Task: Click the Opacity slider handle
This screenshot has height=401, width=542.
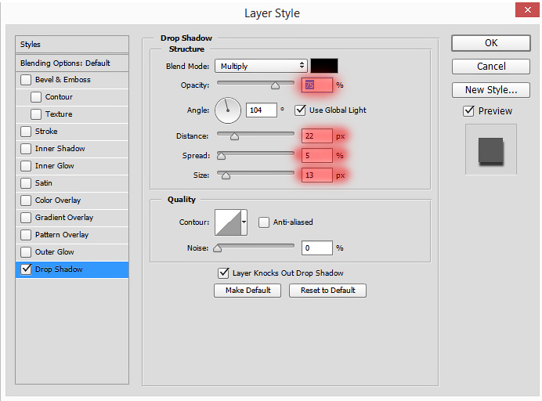Action: [x=275, y=85]
